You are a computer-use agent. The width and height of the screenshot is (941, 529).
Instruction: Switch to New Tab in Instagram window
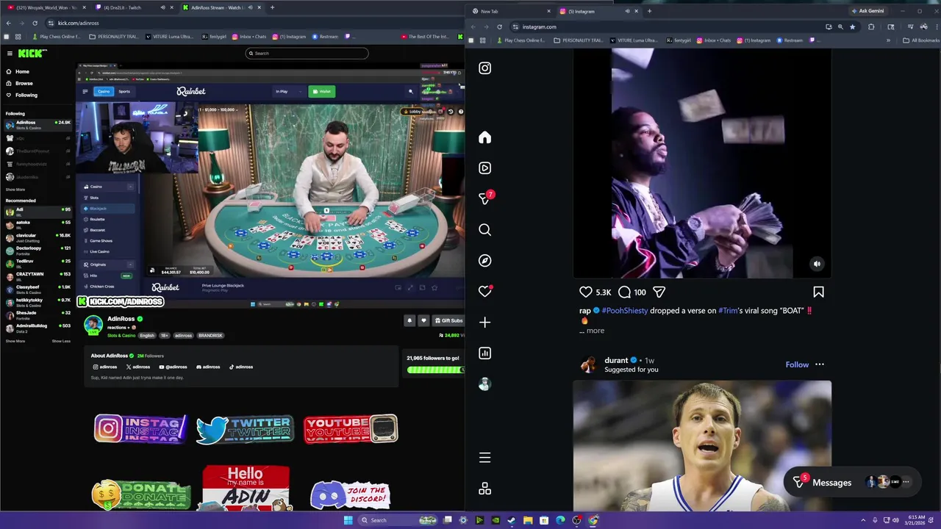click(511, 11)
